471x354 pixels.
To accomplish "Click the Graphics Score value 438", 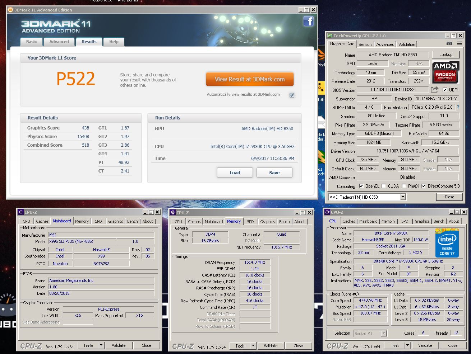I will [x=85, y=128].
